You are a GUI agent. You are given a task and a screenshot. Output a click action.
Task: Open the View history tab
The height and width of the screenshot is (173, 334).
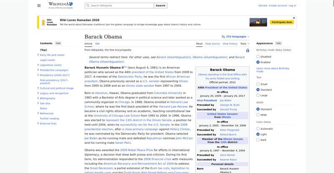tap(230, 43)
